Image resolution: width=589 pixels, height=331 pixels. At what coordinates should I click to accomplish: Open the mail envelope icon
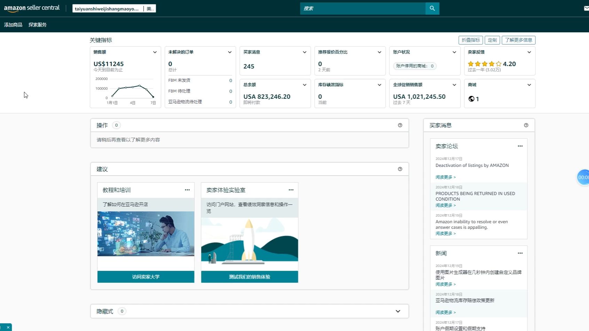click(586, 8)
